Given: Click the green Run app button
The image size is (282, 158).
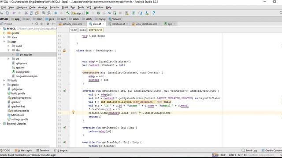Looking at the screenshot, I should click(88, 13).
